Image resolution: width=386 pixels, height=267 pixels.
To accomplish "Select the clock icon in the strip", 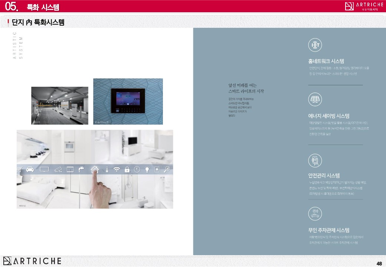I will pos(137,169).
